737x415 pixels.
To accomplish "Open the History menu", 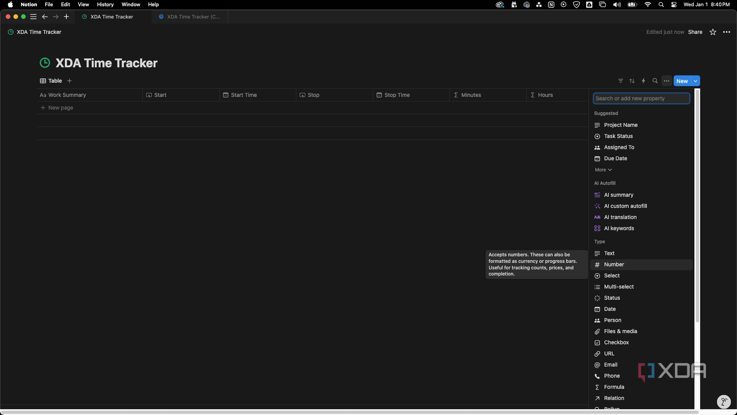I will pos(105,4).
